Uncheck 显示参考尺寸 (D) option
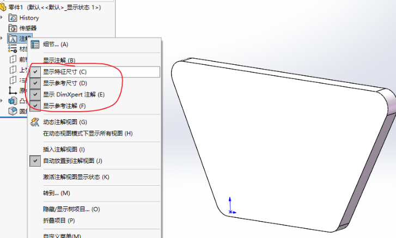The height and width of the screenshot is (238, 396). pyautogui.click(x=35, y=83)
